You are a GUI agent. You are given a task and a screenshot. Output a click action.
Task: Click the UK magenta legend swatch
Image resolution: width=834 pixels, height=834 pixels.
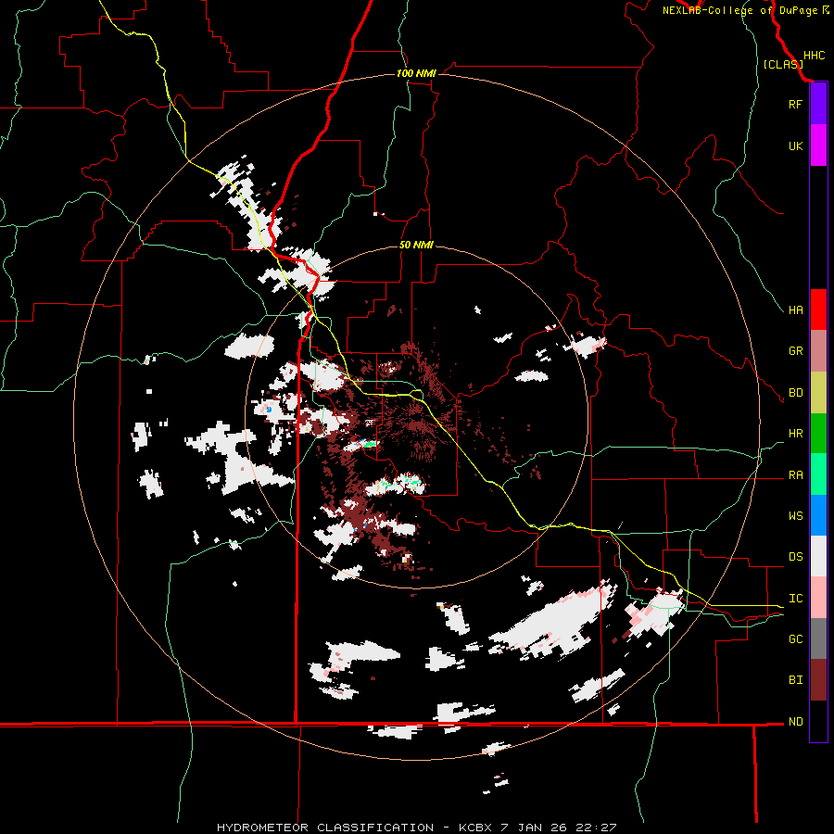click(818, 145)
